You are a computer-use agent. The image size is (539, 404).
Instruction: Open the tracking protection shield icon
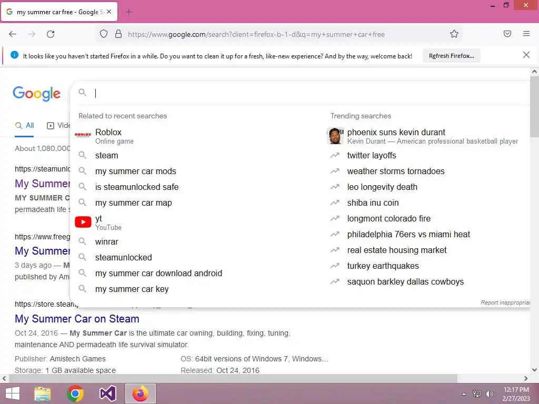(x=104, y=34)
